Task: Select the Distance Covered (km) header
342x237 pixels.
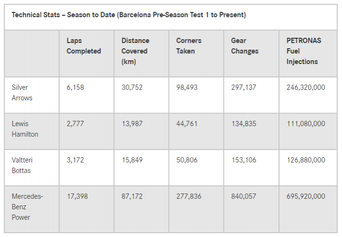Action: click(x=135, y=51)
